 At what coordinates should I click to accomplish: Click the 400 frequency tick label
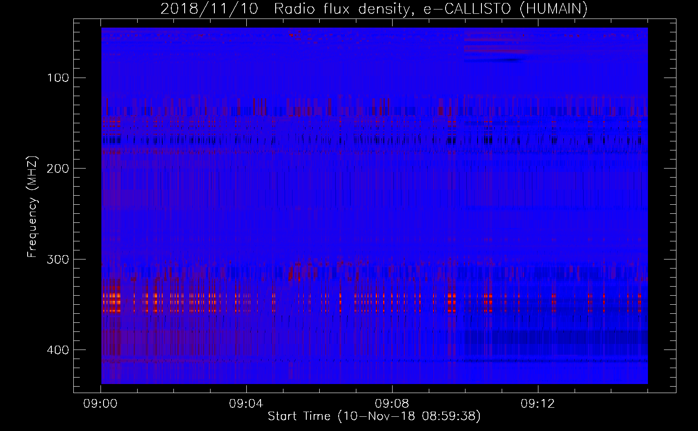(58, 350)
